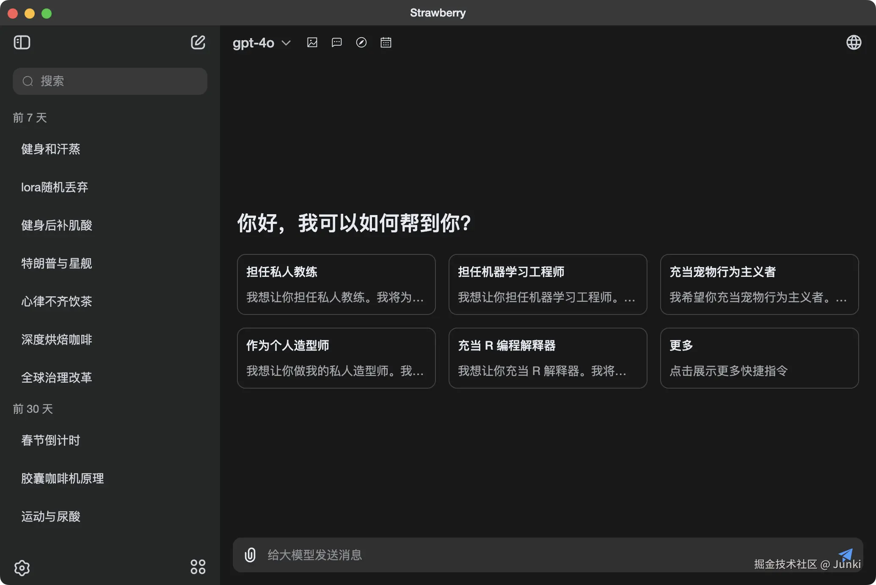876x585 pixels.
Task: Choose the 担任机器学习工程师 prompt card
Action: (548, 284)
